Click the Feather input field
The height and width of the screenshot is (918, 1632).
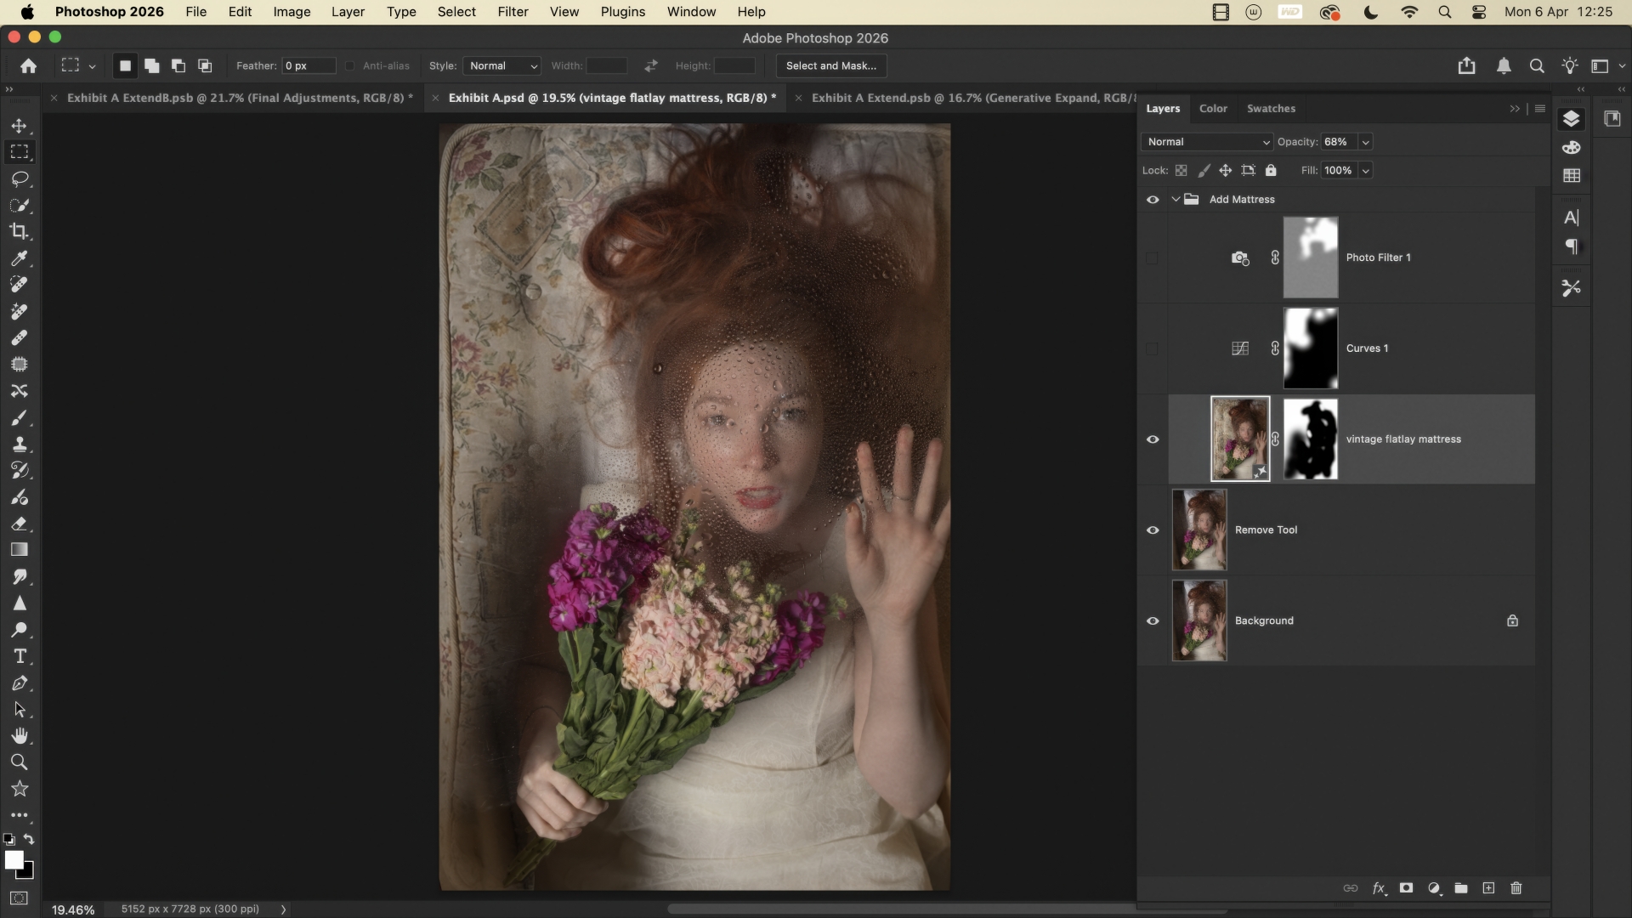point(308,66)
